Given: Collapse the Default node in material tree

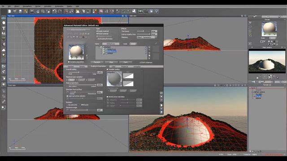Looking at the screenshot, I should tap(99, 47).
